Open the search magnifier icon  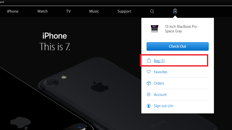coord(152,11)
